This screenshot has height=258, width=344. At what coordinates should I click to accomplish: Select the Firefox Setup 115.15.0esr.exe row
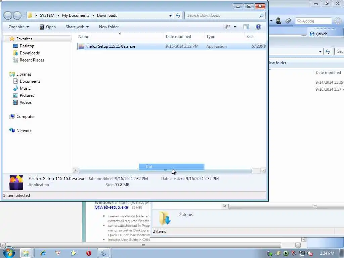172,46
